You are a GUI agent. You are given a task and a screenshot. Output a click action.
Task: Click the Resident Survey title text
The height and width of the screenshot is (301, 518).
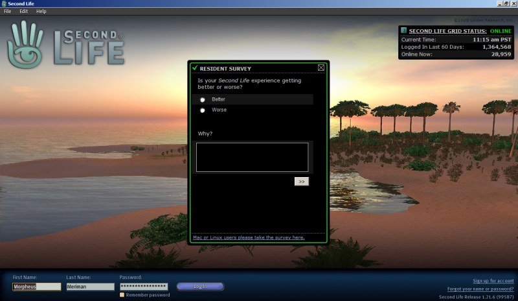pyautogui.click(x=225, y=69)
